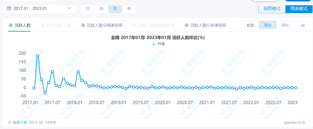Click the lock icon beside 活跃人数领域渗透率
Viewport: 313px width, 129px height.
pyautogui.click(x=134, y=26)
